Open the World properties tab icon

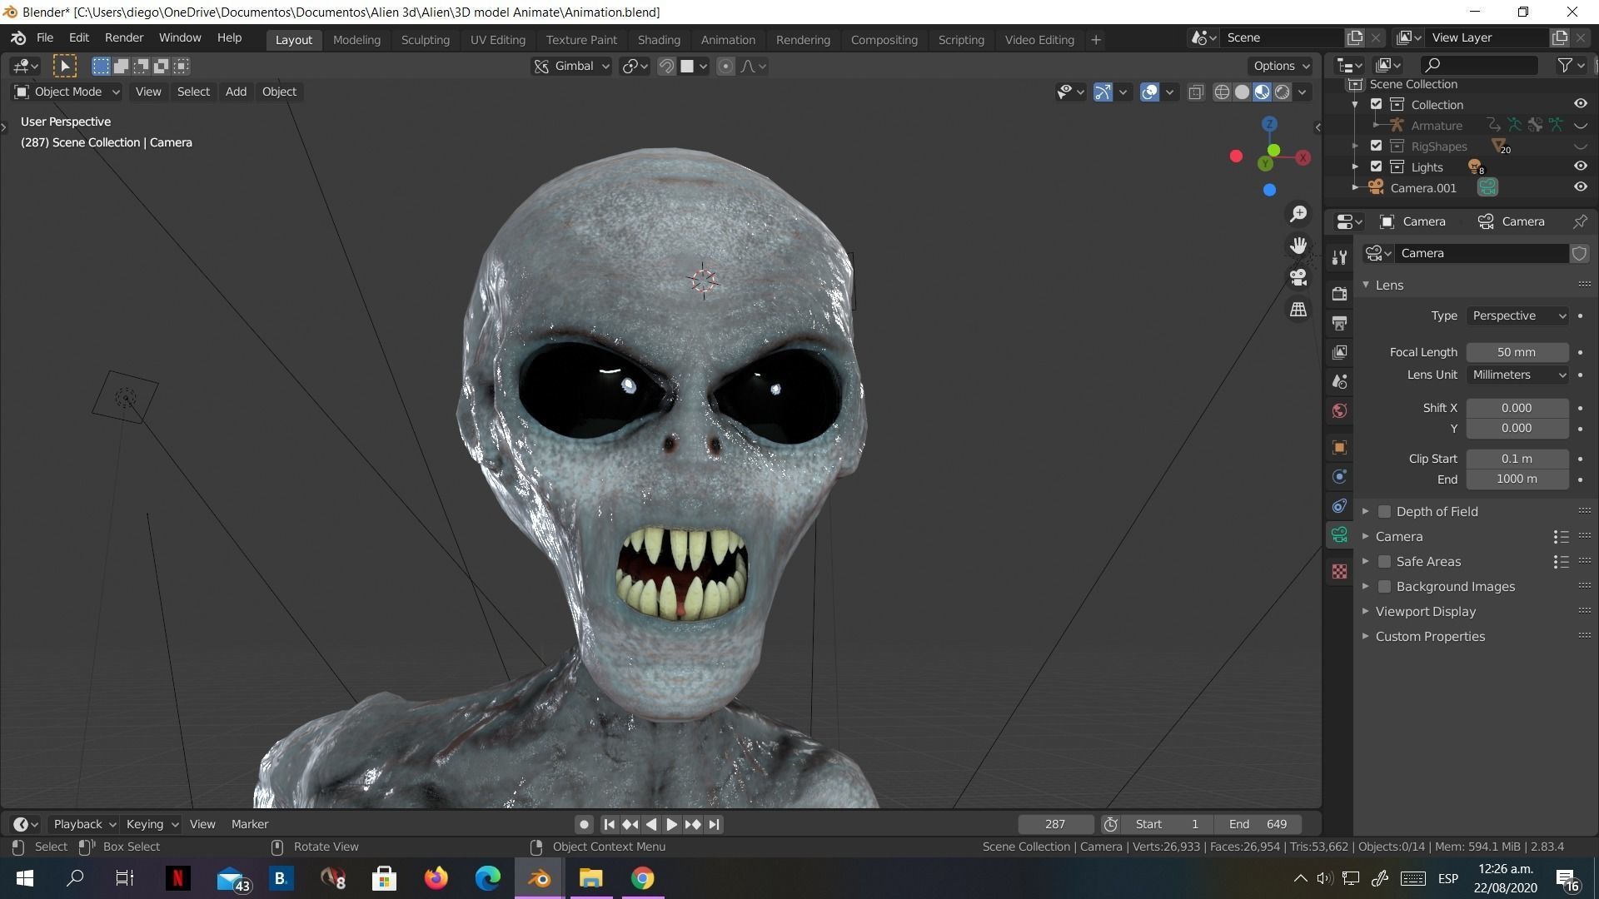tap(1339, 411)
